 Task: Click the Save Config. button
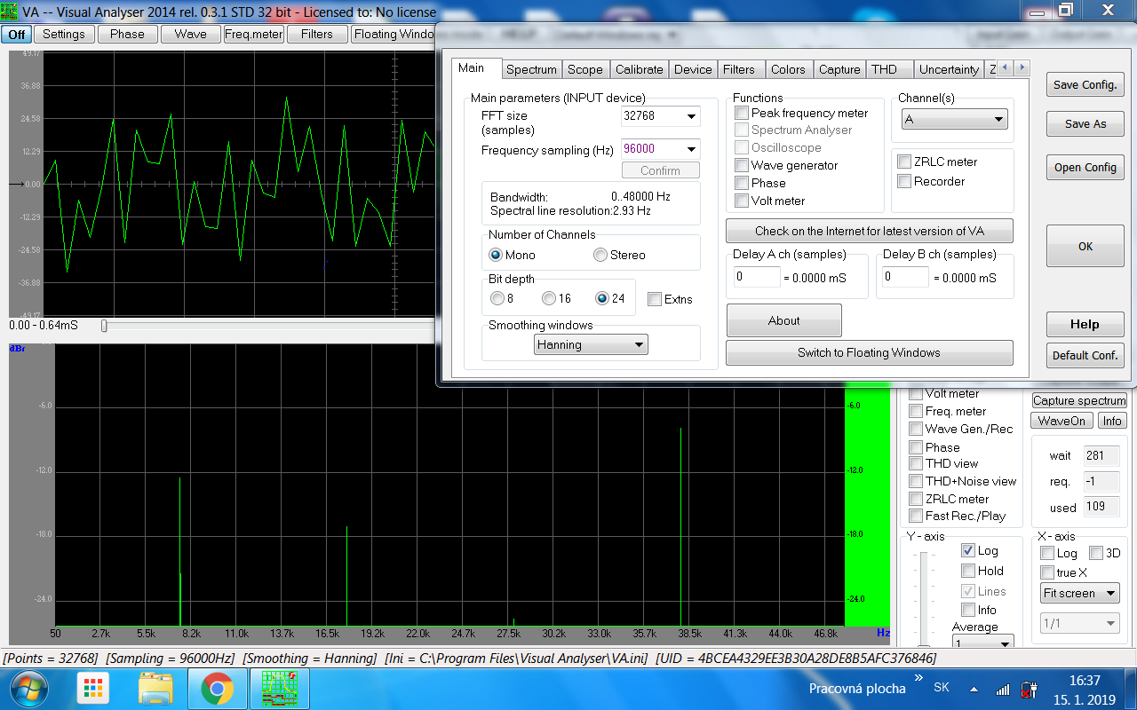click(1085, 85)
